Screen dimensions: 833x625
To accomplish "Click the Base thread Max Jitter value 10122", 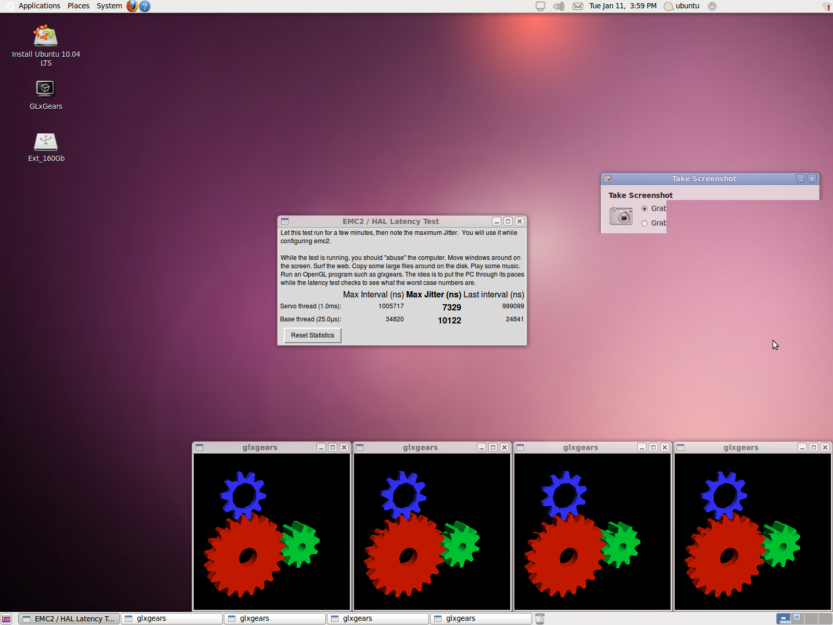I will 449,321.
